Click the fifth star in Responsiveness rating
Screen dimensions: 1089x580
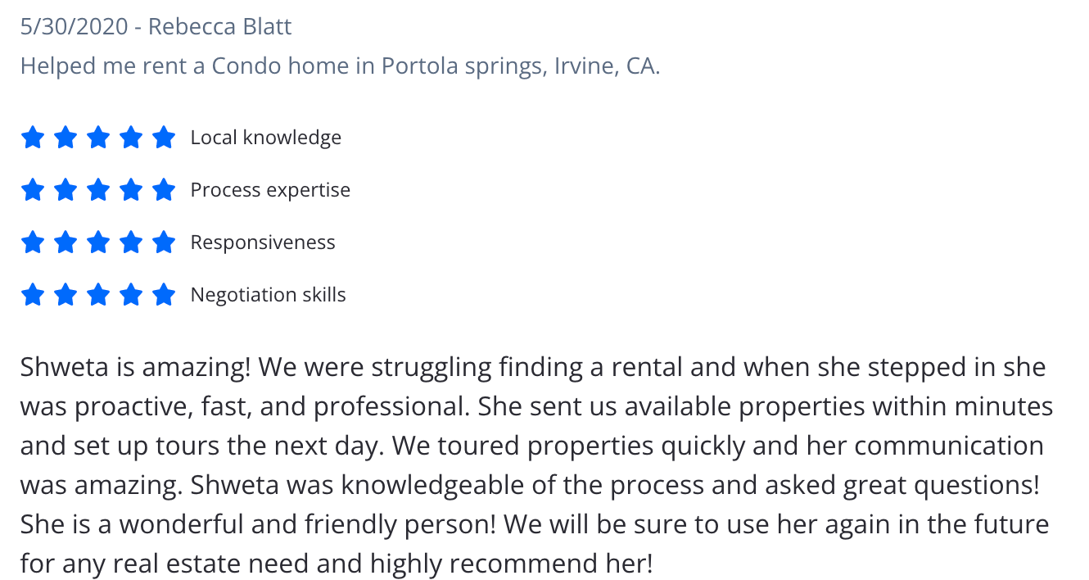pyautogui.click(x=164, y=242)
